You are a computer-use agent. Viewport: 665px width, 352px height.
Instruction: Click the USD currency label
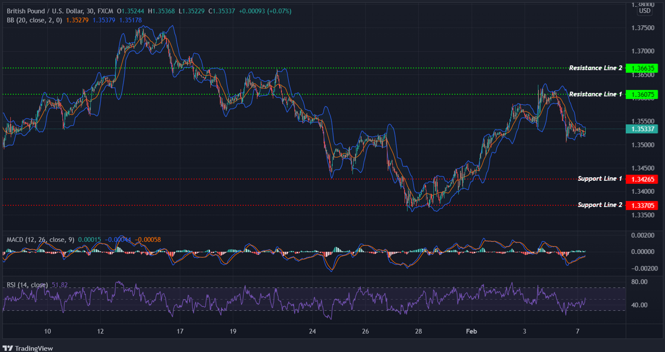(x=645, y=11)
